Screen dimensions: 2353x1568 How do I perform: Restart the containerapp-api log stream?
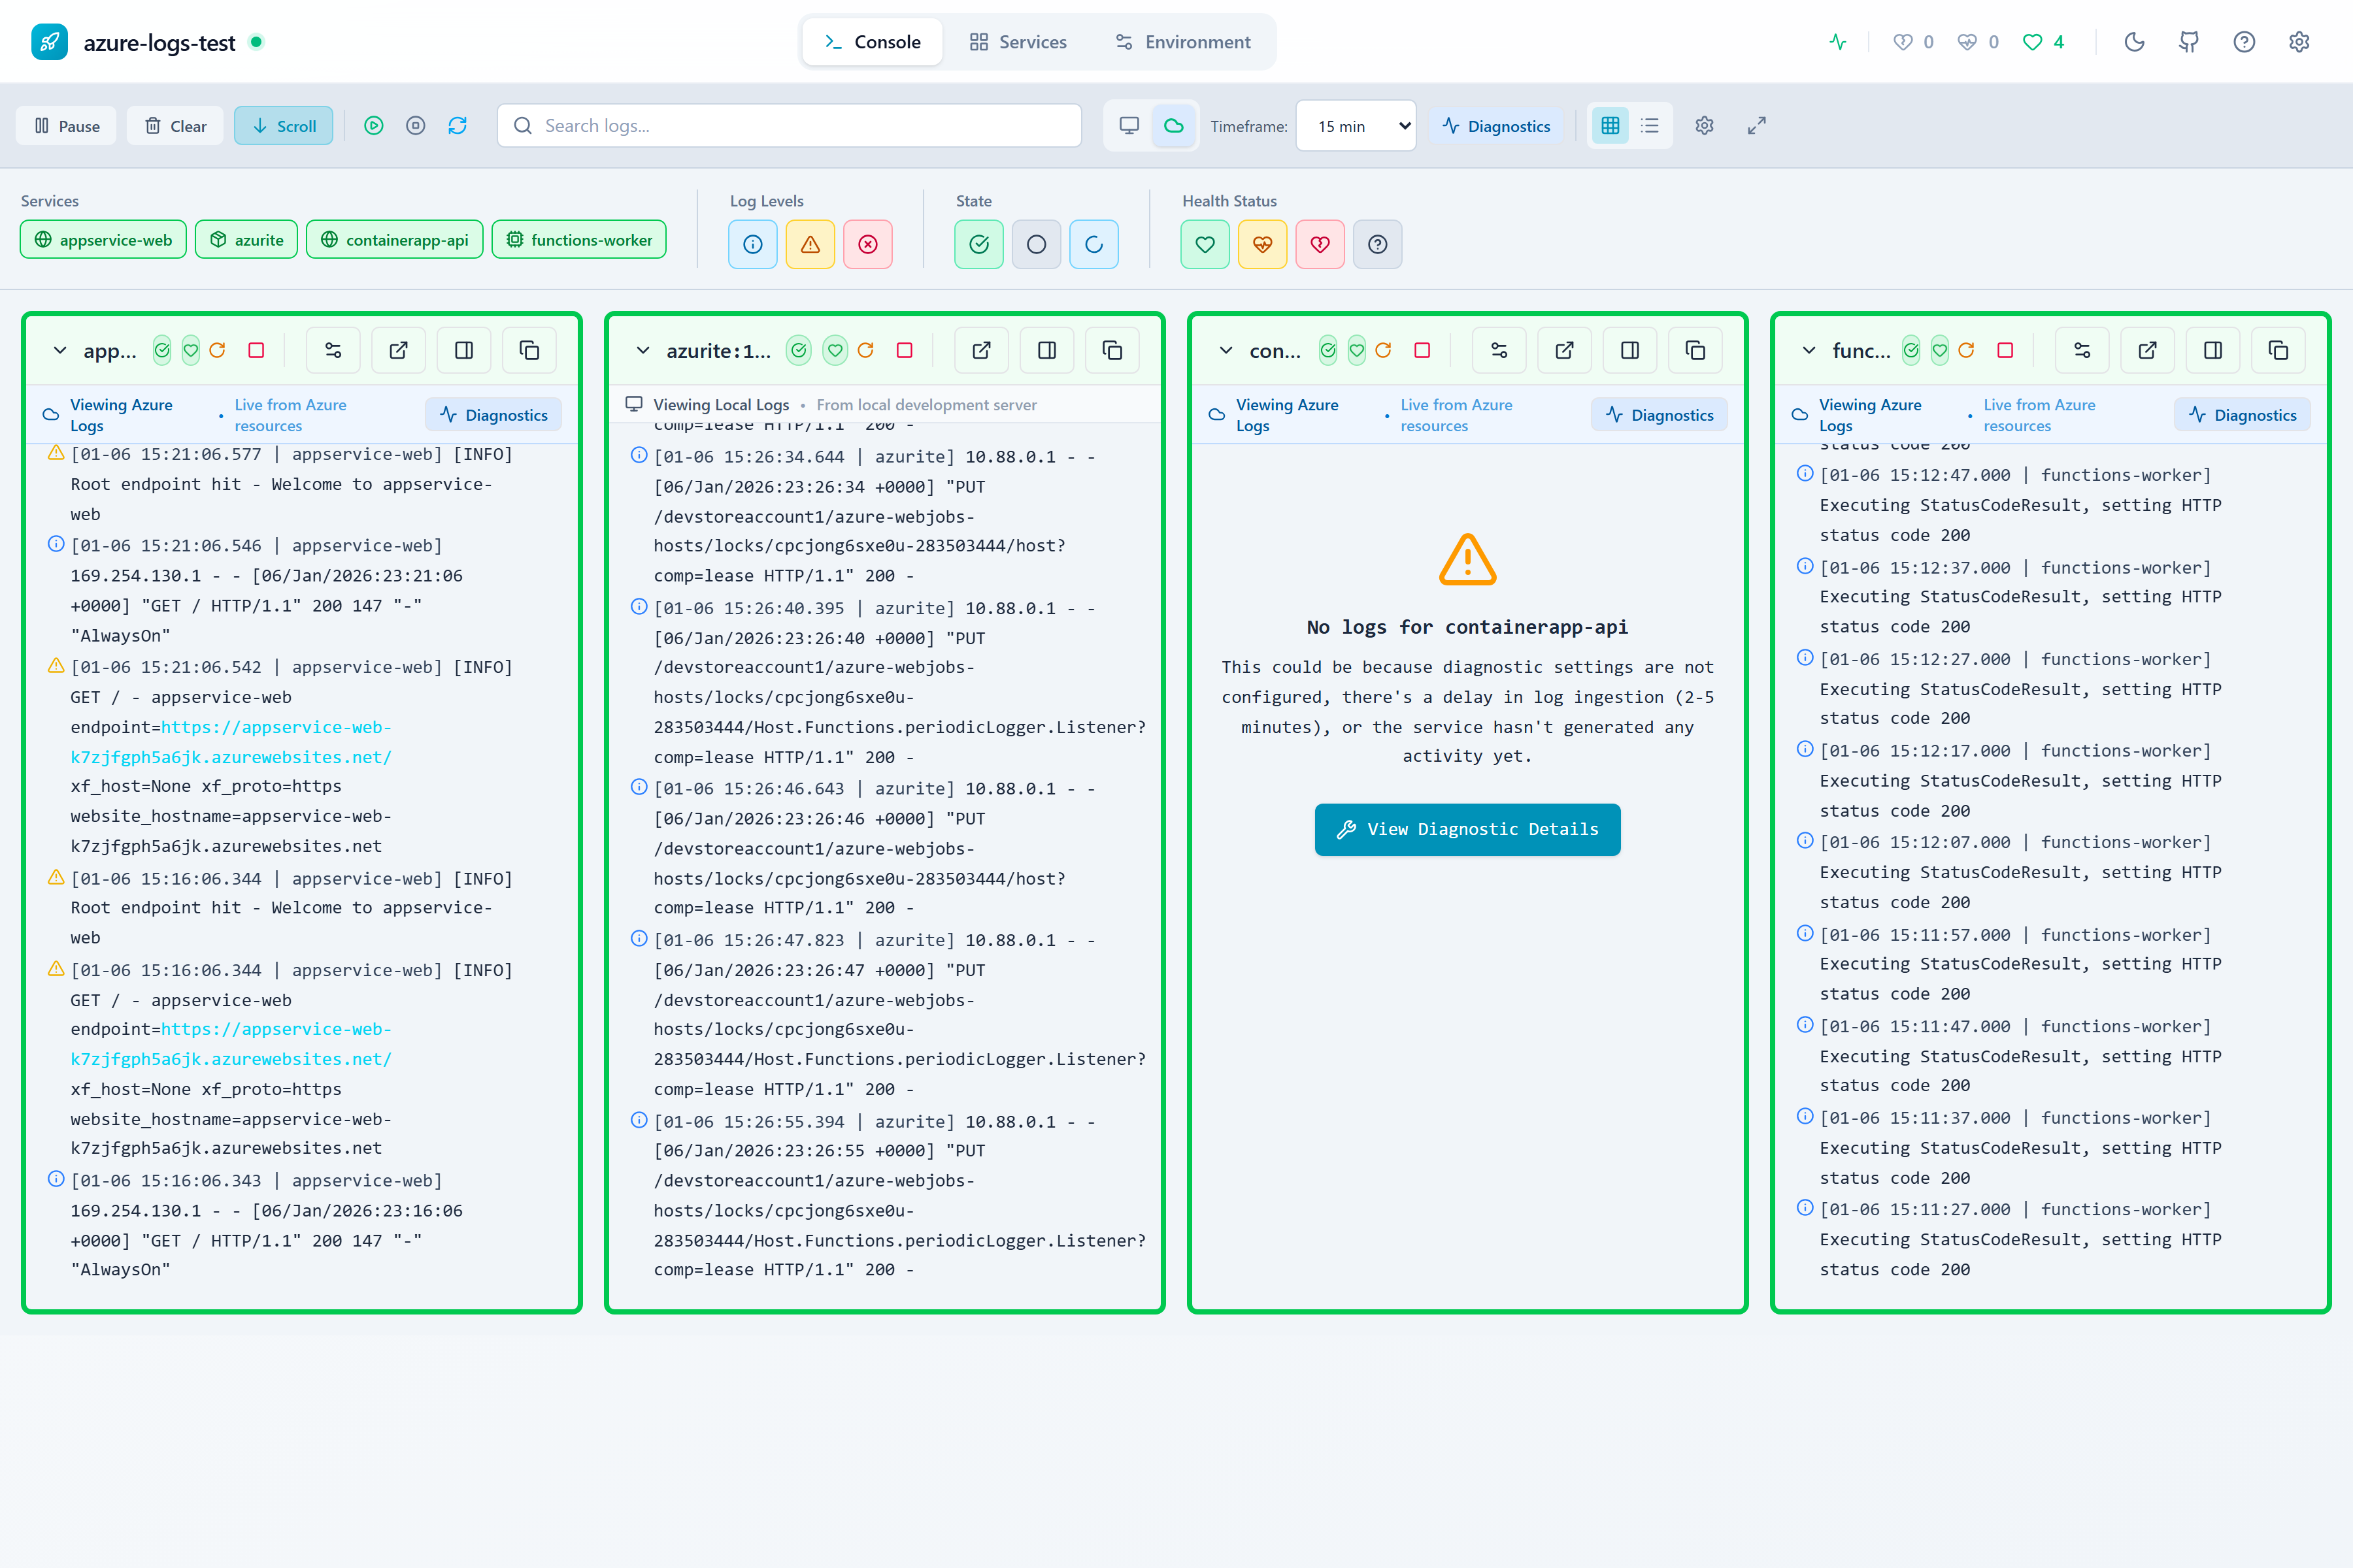coord(1384,350)
